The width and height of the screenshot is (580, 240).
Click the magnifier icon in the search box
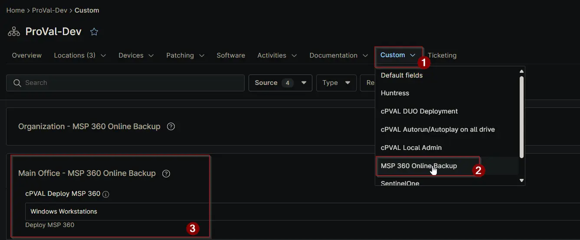tap(17, 83)
